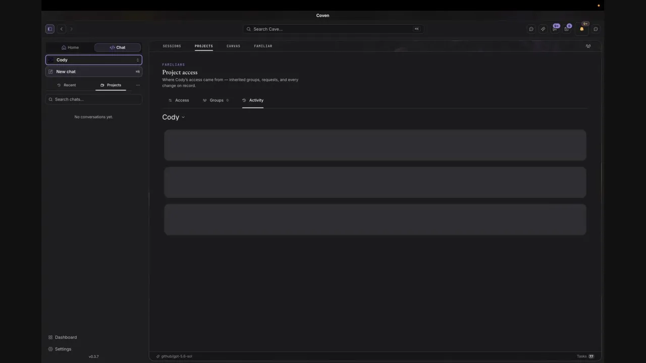This screenshot has width=646, height=363.
Task: Click the Dashboard grid icon
Action: tap(50, 337)
